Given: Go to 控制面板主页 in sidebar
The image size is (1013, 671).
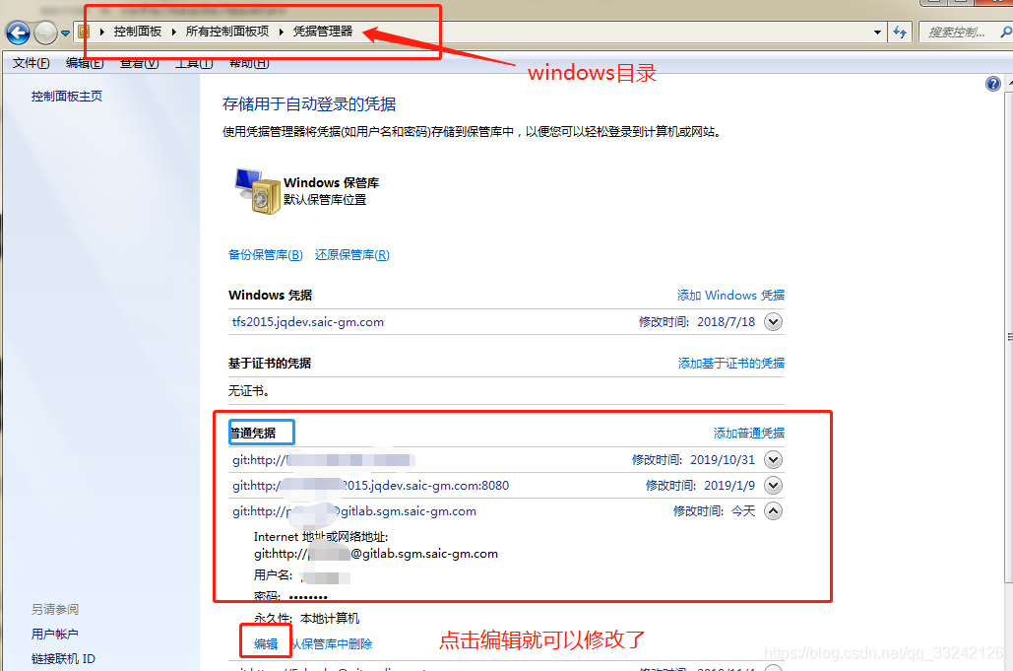Looking at the screenshot, I should coord(67,97).
